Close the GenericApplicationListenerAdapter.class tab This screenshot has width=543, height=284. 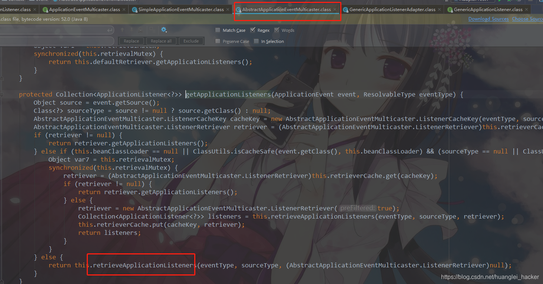[x=440, y=10]
